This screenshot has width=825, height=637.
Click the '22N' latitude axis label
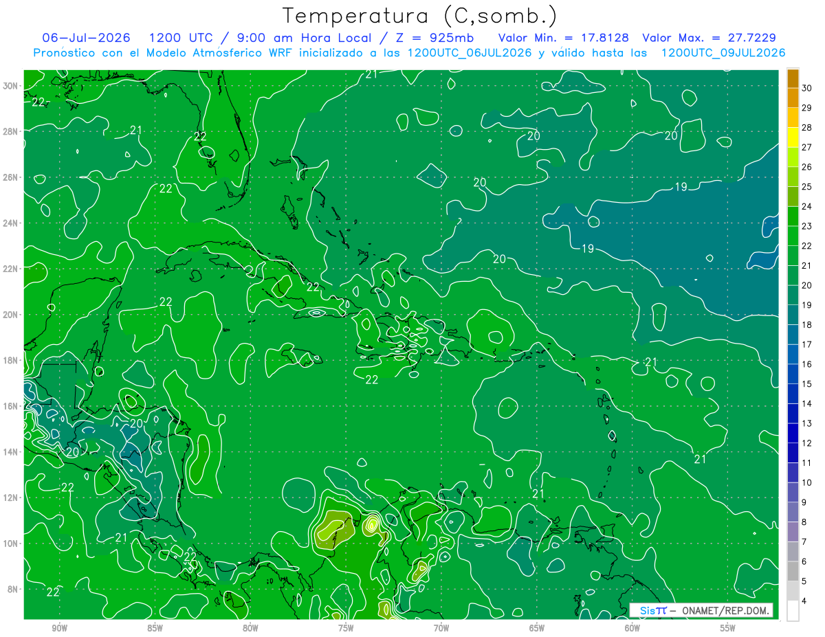point(12,269)
